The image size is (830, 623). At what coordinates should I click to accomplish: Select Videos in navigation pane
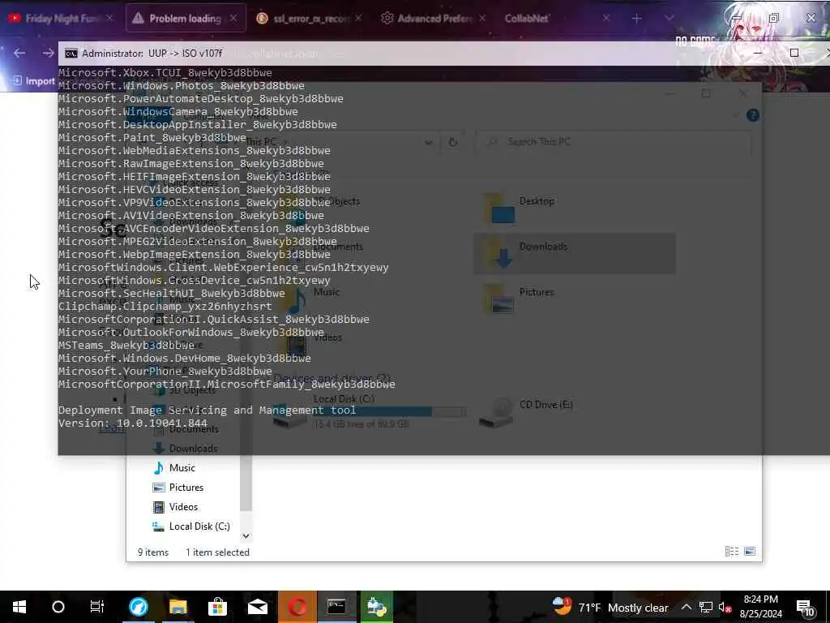click(175, 507)
